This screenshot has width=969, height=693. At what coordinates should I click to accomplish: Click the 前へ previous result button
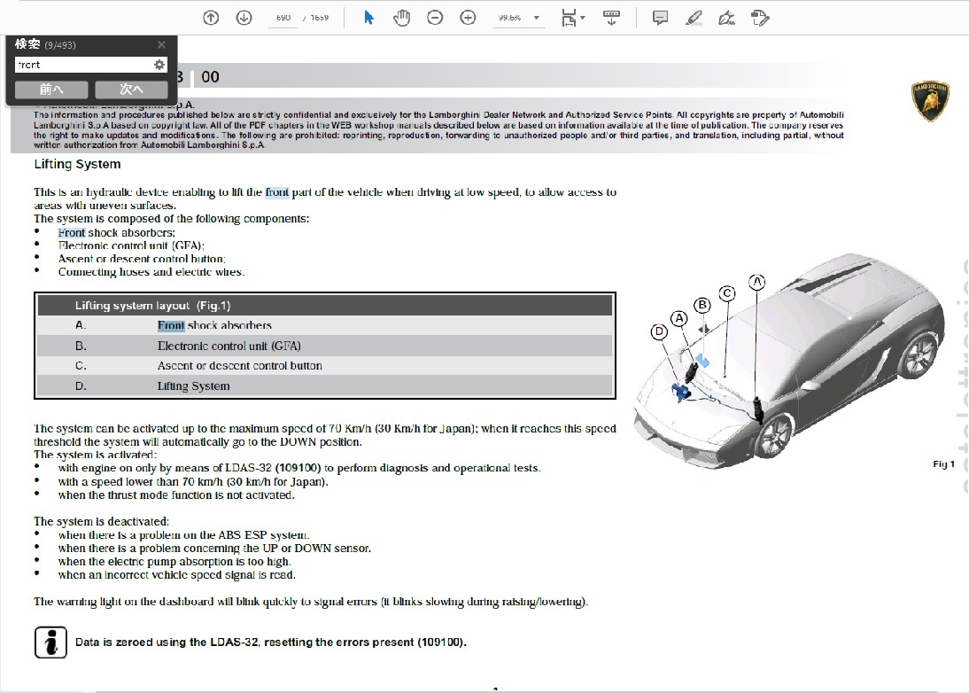coord(51,90)
